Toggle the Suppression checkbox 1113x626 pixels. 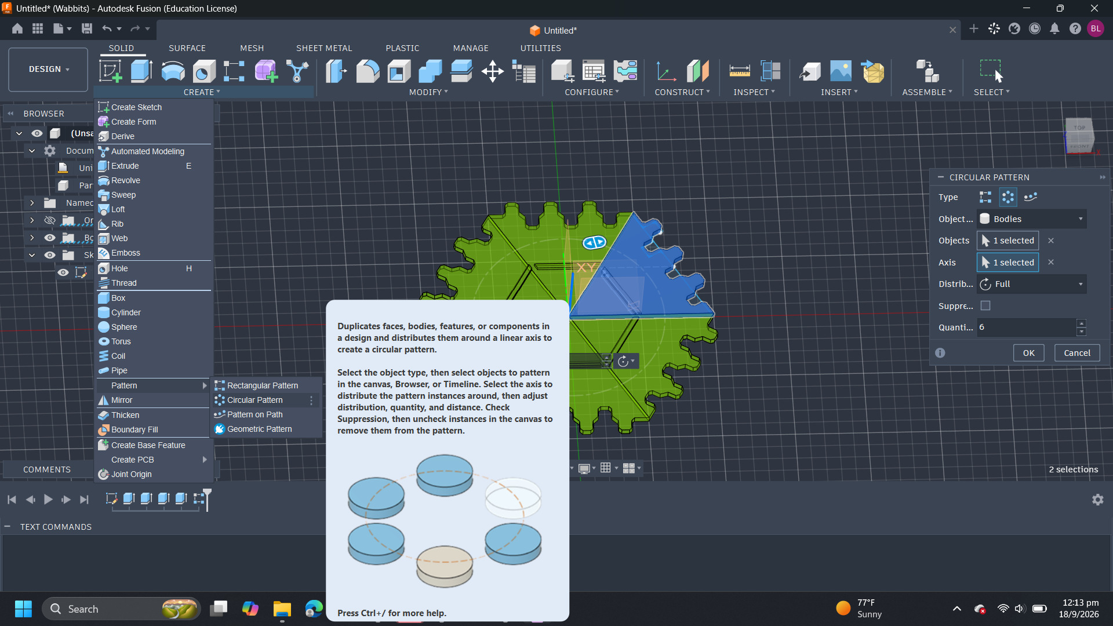click(985, 305)
